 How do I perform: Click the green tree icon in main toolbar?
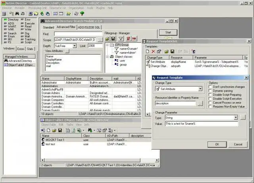[x=82, y=13]
